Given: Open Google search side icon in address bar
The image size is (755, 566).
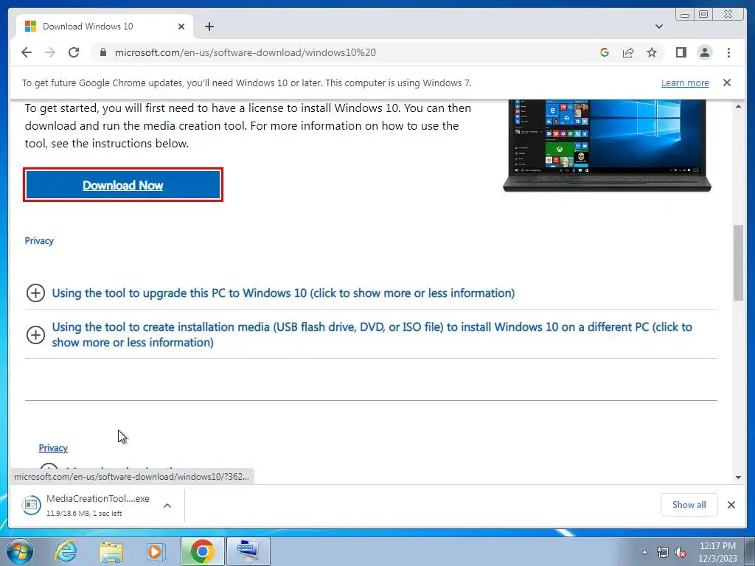Looking at the screenshot, I should (x=605, y=52).
